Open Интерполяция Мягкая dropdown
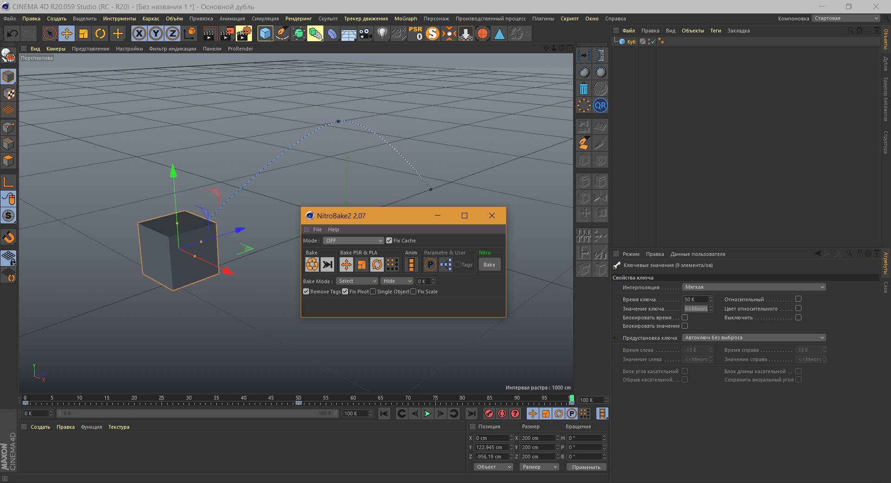891x483 pixels. coord(754,287)
